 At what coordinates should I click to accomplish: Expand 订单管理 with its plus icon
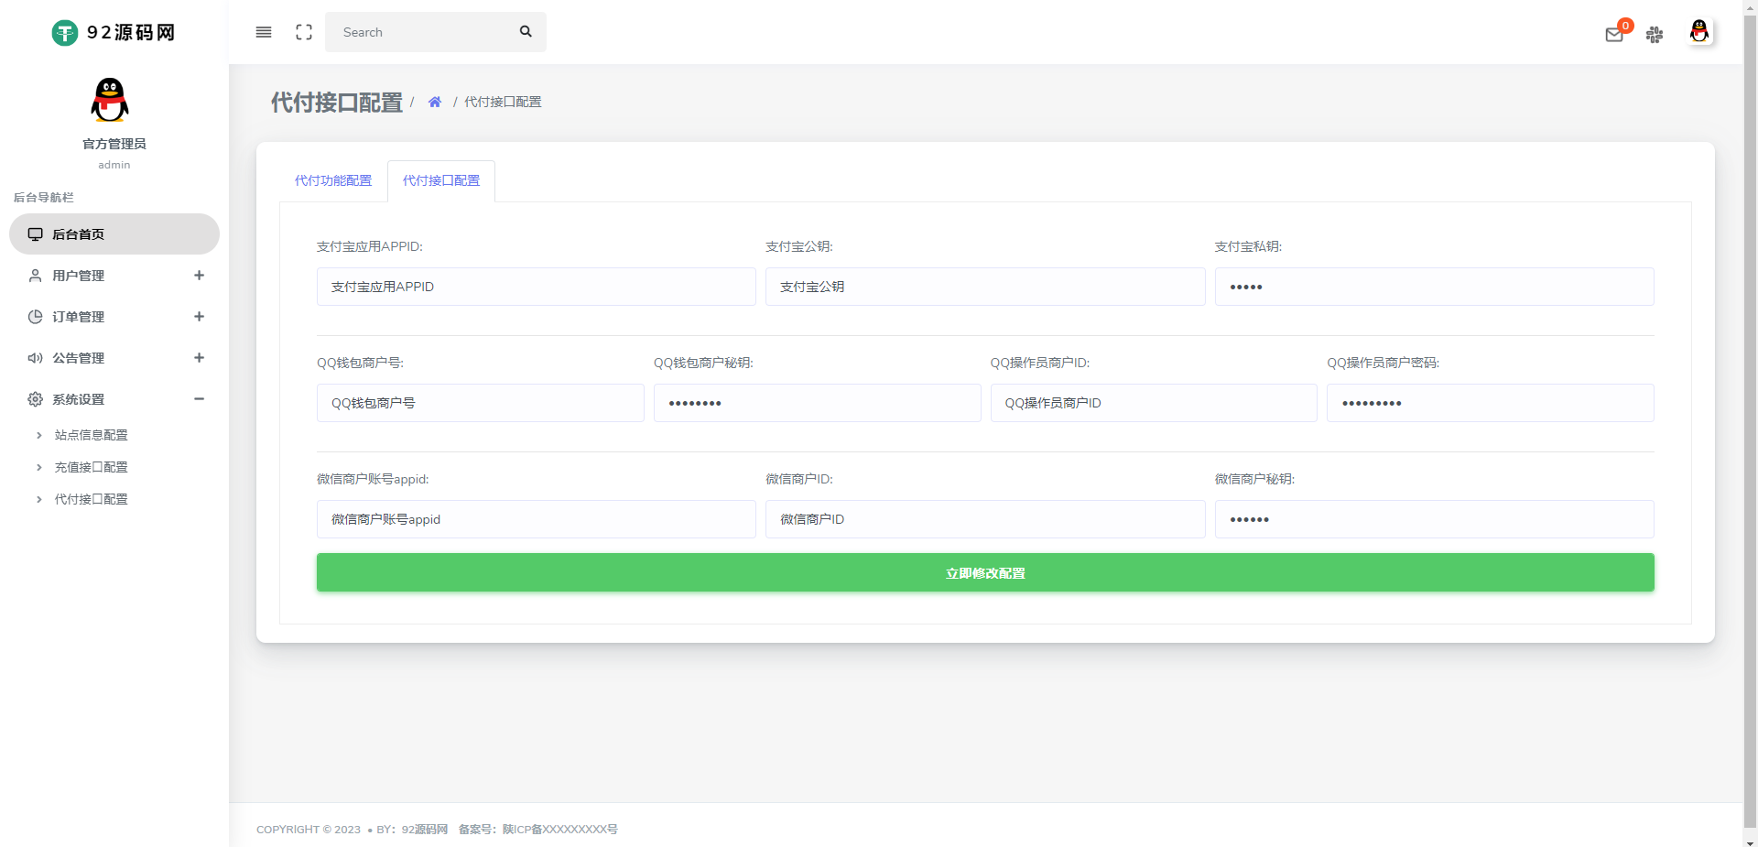(199, 317)
